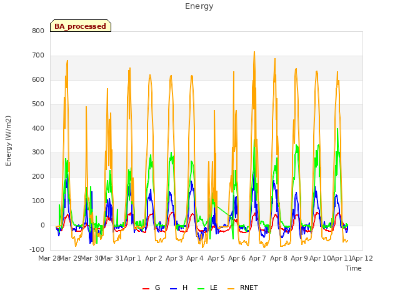
Task: Click the Time axis label
Action: coord(354,268)
